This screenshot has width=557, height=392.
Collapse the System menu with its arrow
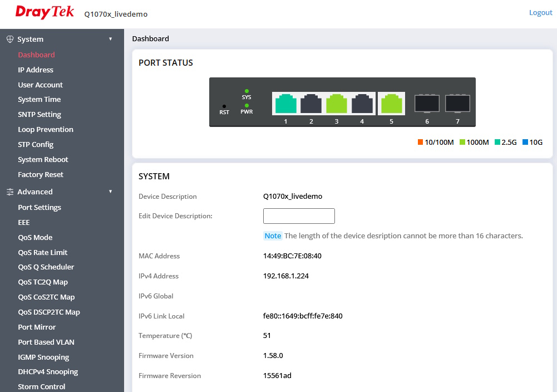(x=111, y=39)
